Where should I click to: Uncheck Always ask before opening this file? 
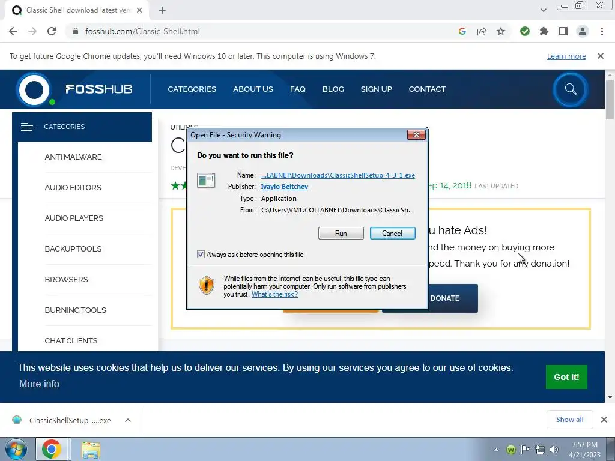tap(201, 255)
